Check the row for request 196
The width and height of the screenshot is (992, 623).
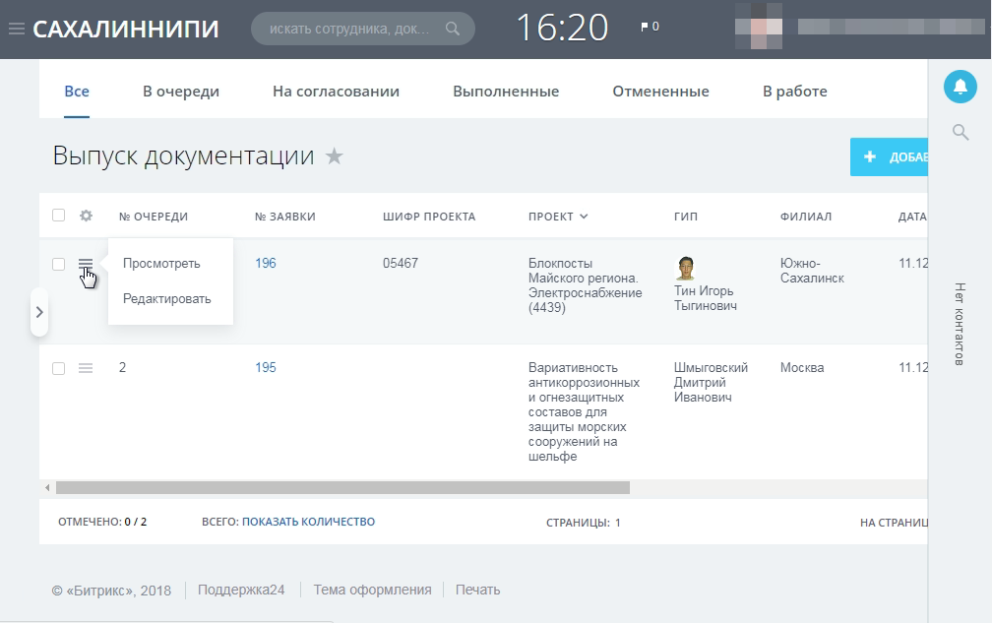(58, 264)
